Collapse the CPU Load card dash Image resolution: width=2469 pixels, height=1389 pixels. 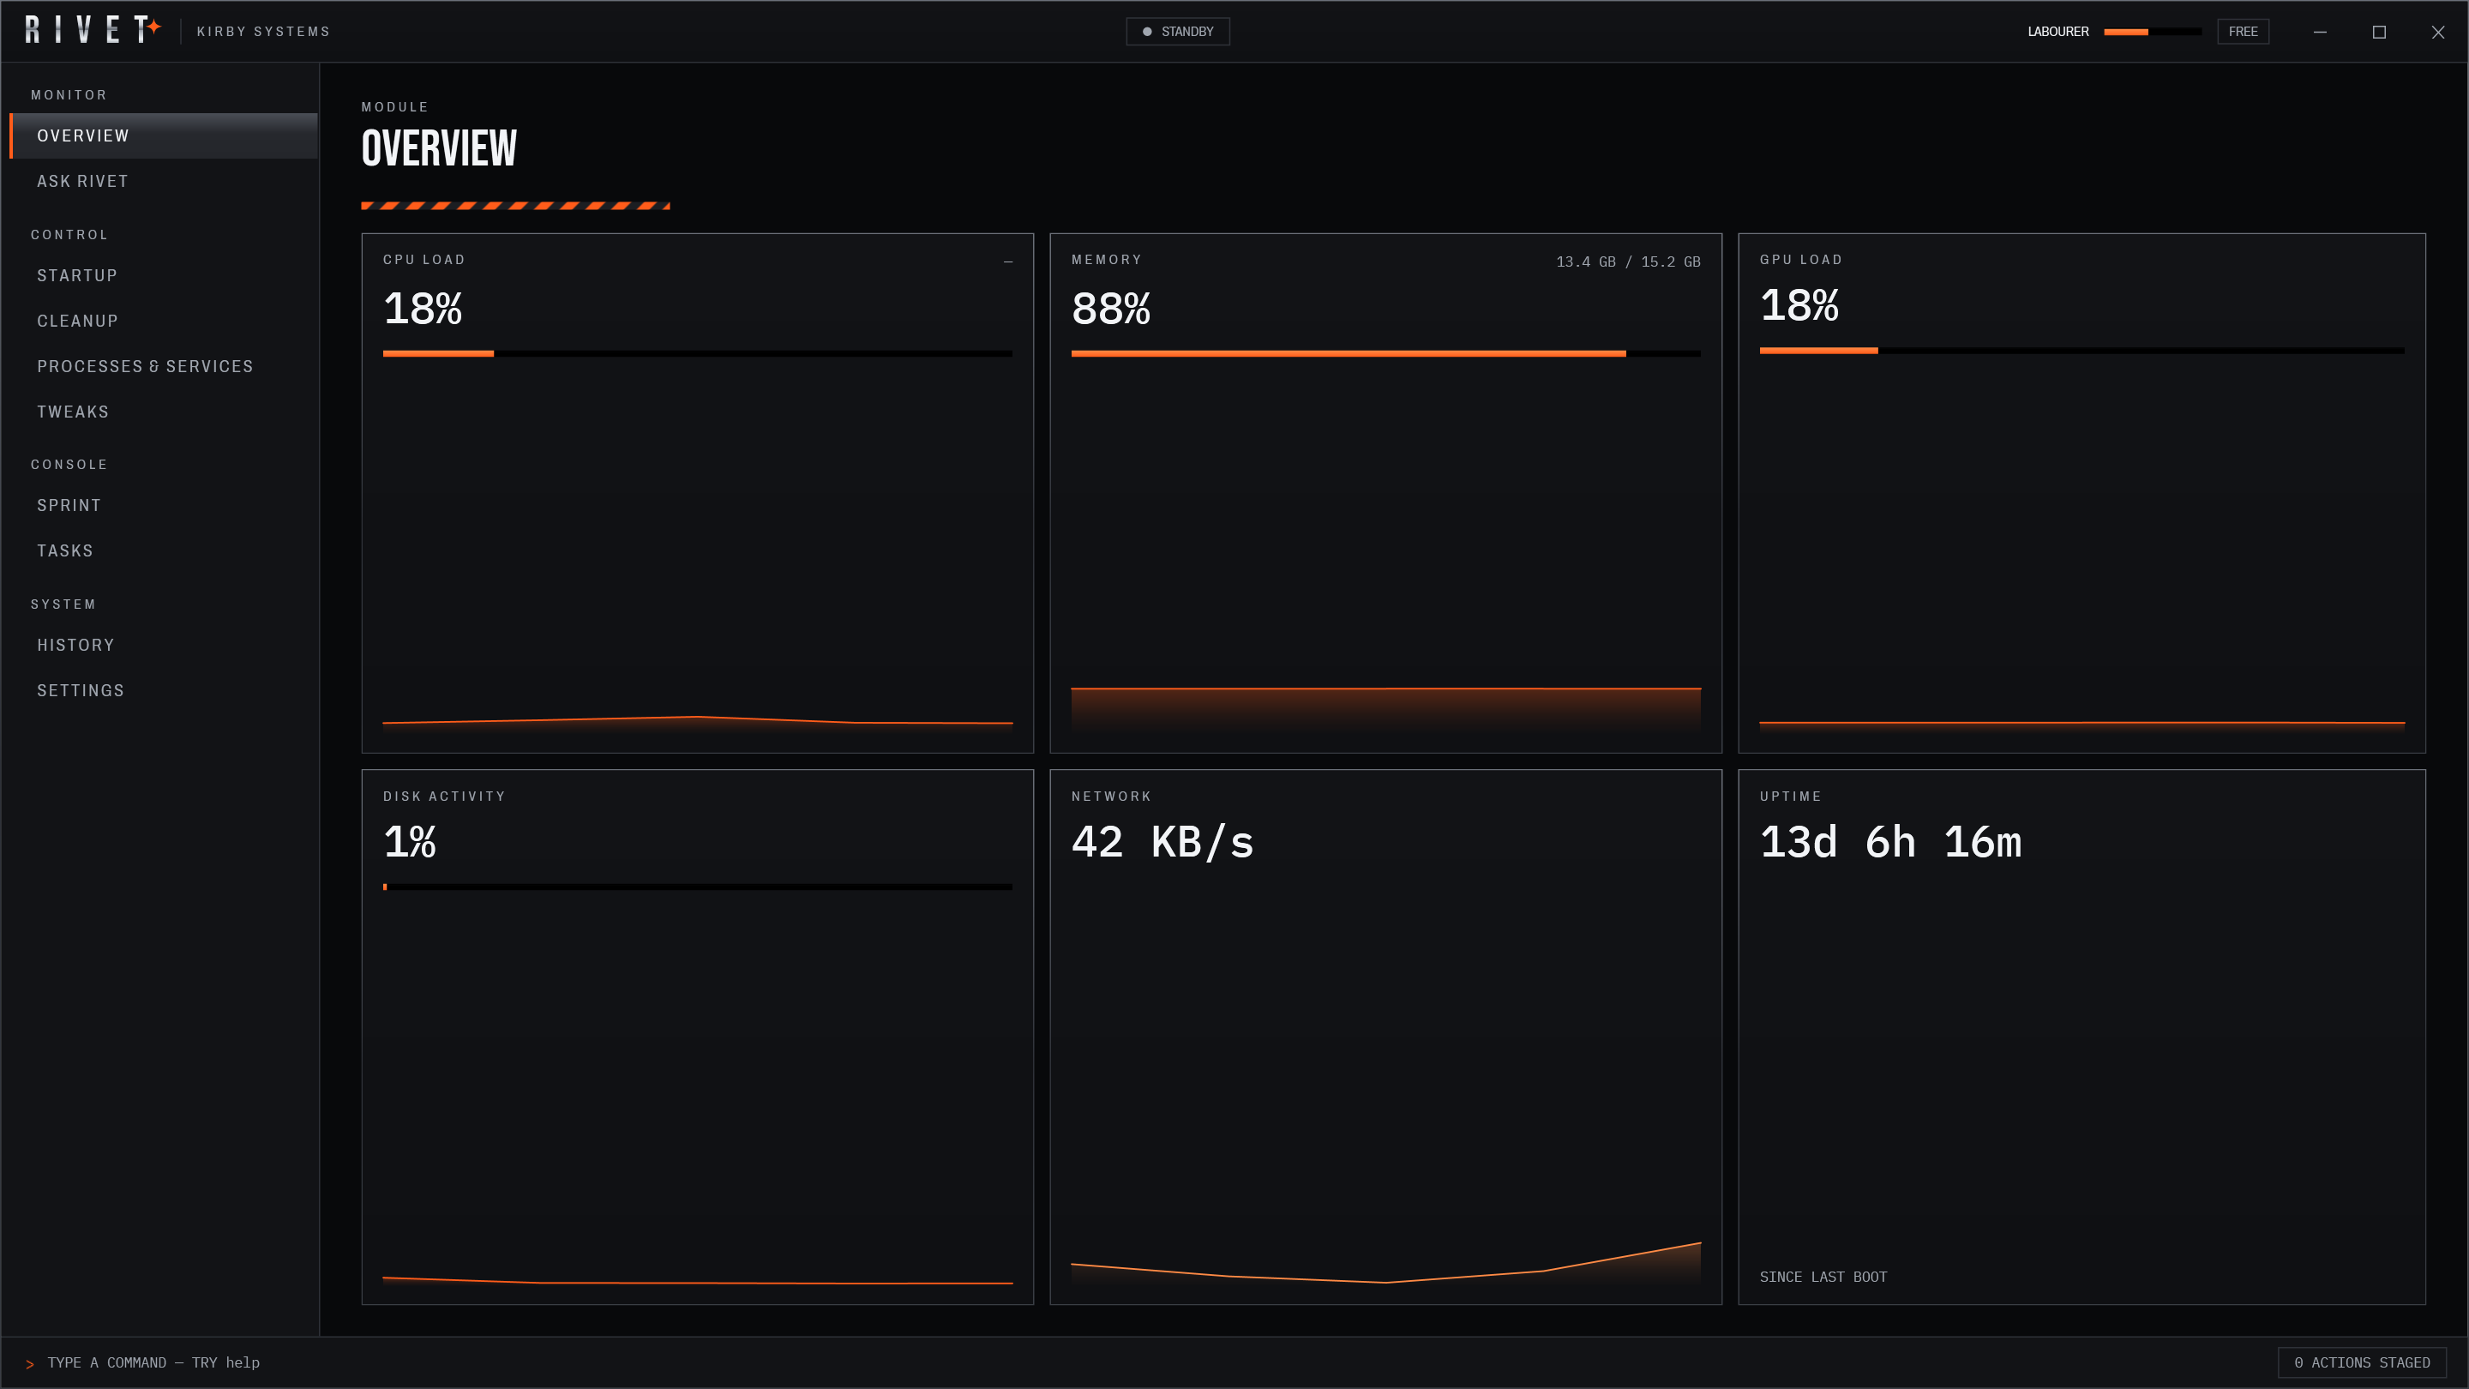(1007, 262)
